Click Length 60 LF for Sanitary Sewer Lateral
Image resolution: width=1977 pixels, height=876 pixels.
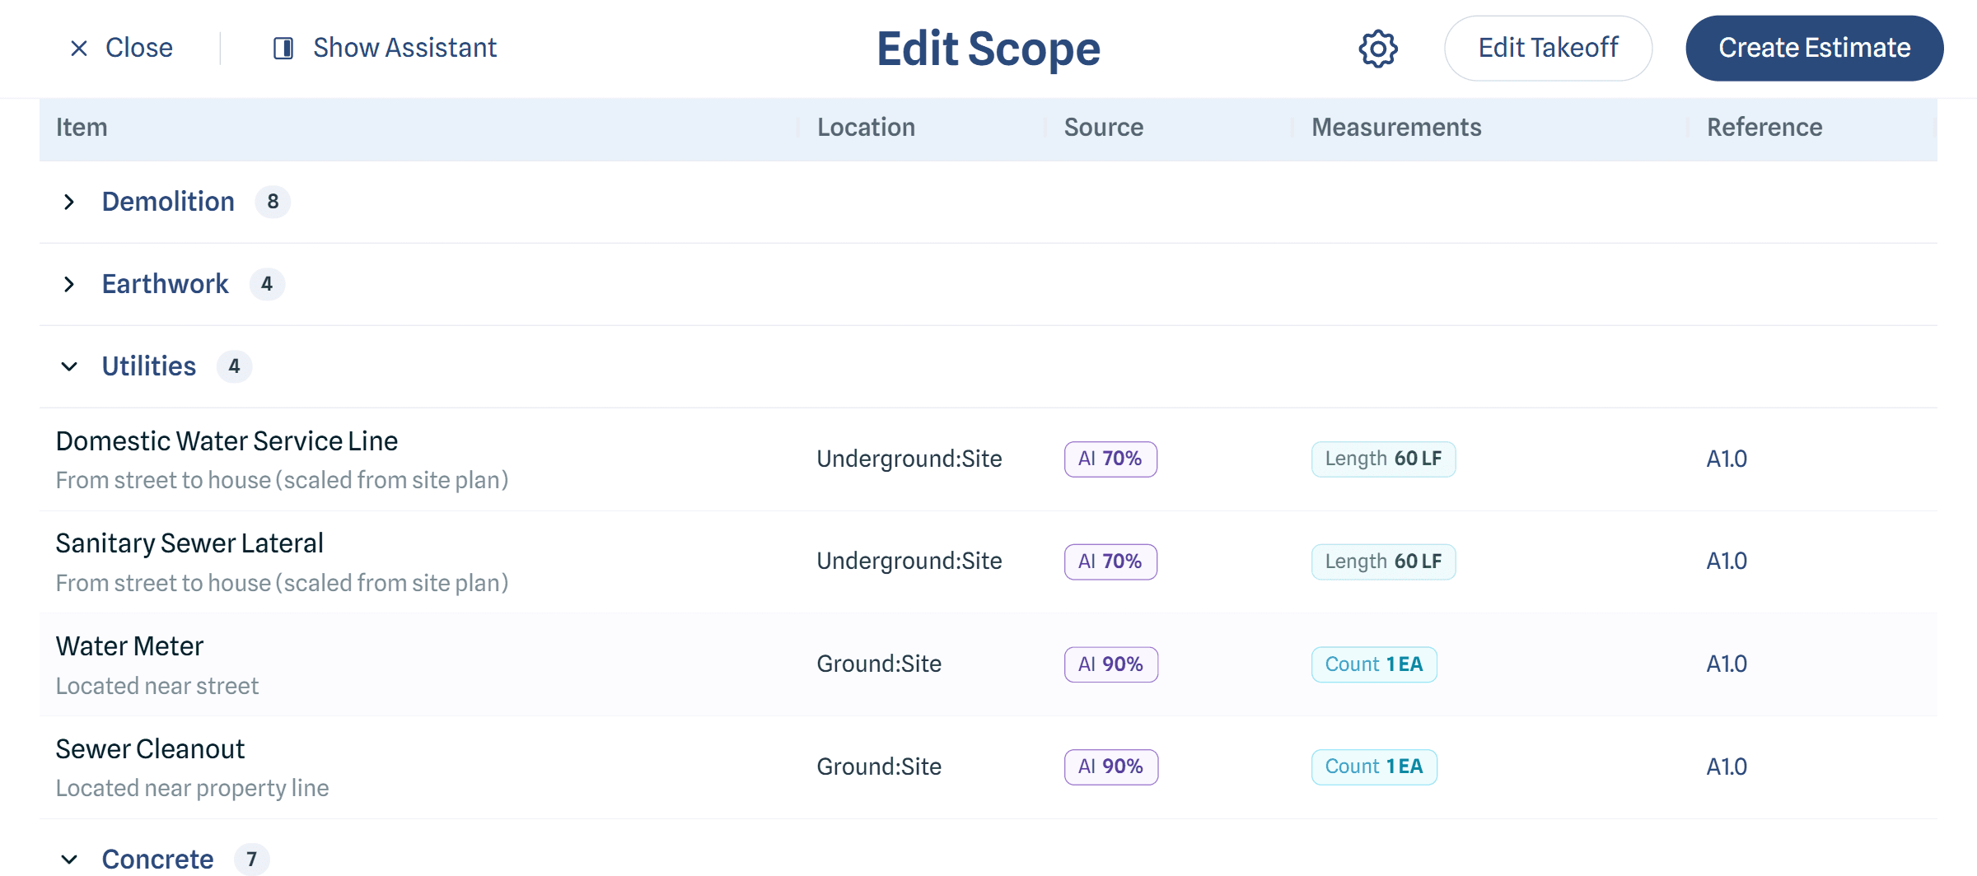click(1384, 561)
